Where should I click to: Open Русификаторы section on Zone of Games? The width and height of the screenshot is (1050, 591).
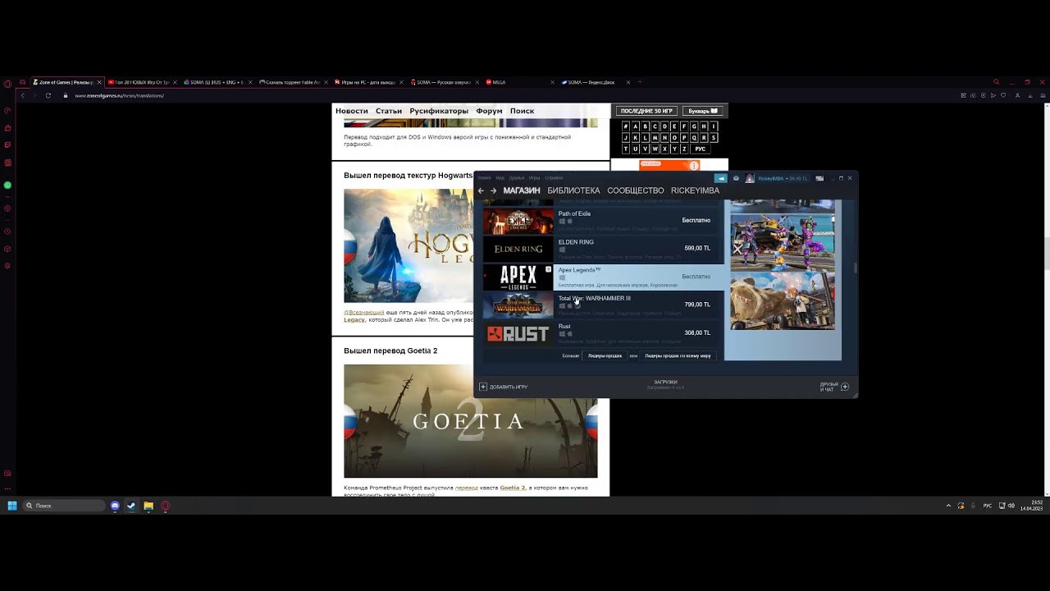[439, 111]
